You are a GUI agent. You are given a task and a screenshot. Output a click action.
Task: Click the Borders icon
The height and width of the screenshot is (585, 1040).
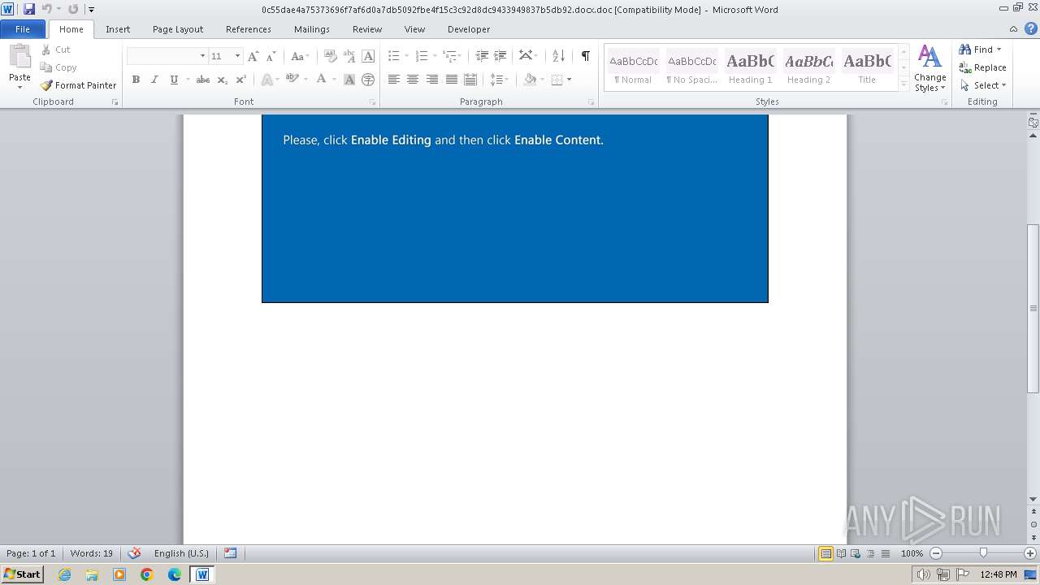click(557, 80)
